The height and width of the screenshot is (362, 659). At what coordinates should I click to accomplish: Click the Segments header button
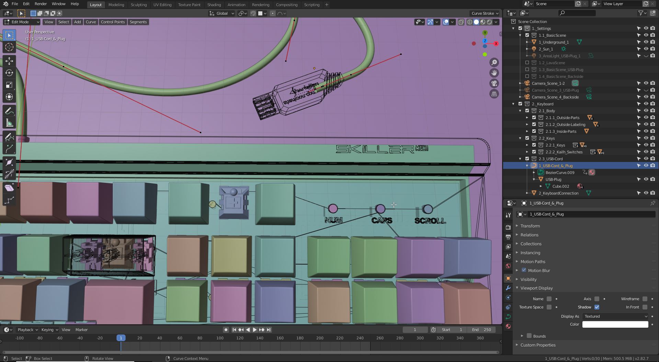138,22
